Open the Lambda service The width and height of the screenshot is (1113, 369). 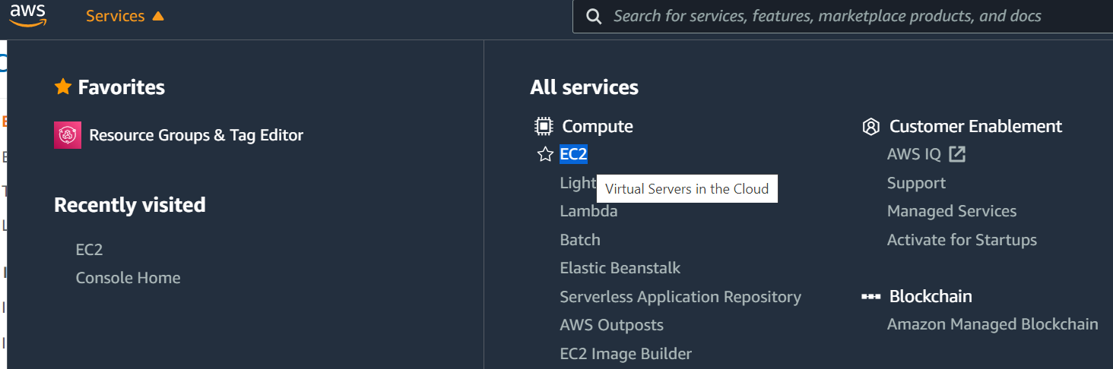(588, 211)
